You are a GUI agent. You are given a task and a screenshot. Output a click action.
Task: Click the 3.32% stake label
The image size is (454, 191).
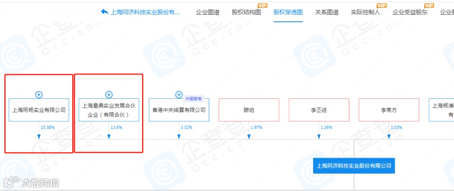pyautogui.click(x=186, y=127)
